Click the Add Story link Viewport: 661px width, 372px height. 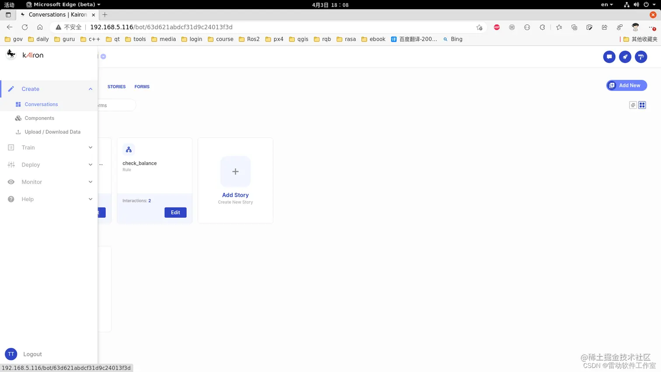(235, 195)
